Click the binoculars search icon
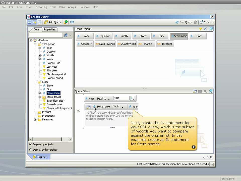Image resolution: width=241 pixels, height=181 pixels. click(x=66, y=35)
